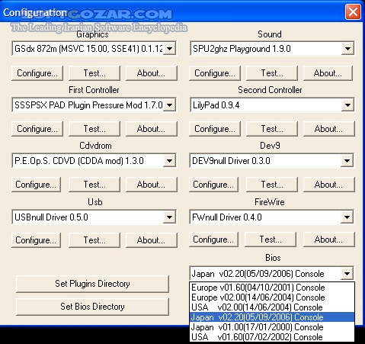The height and width of the screenshot is (344, 365).
Task: Select Japan v01.00(17/01/2000) Console bios
Action: (272, 327)
